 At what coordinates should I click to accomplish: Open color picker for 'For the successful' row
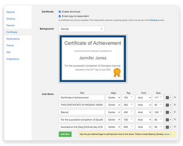coord(168,120)
